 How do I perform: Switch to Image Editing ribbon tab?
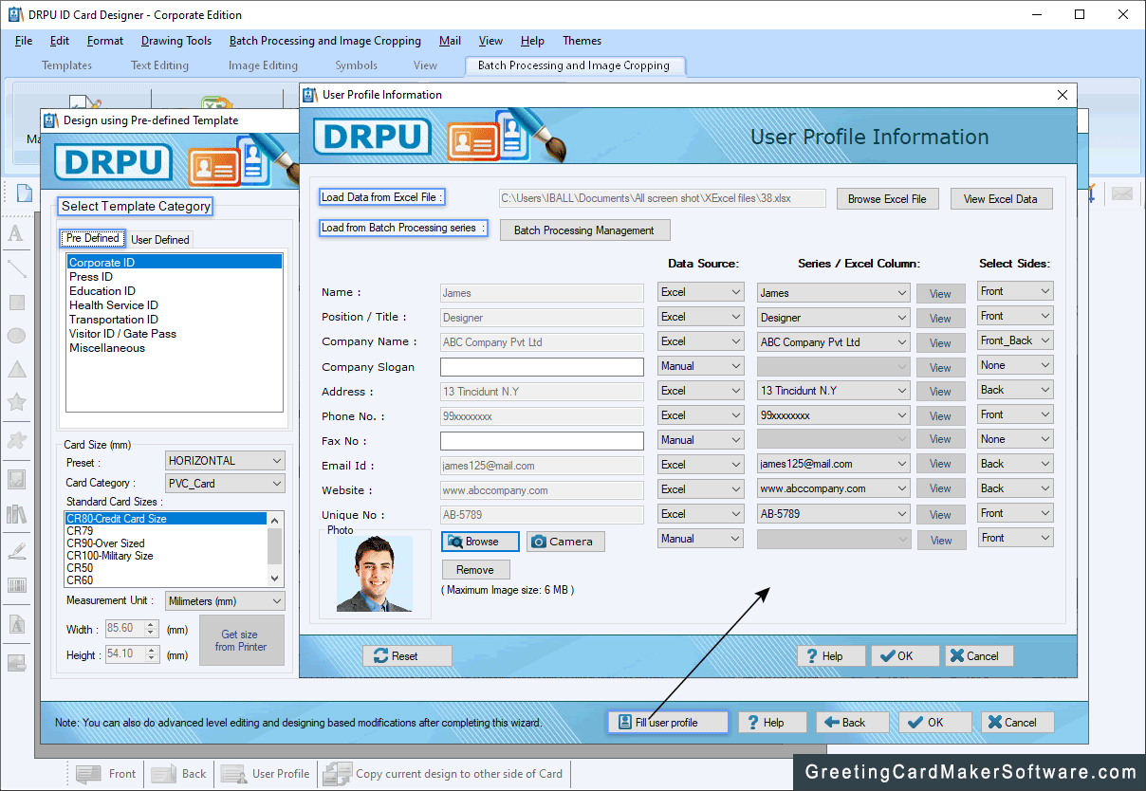pos(263,65)
